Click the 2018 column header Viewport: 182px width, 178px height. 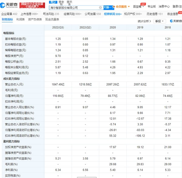(168, 28)
